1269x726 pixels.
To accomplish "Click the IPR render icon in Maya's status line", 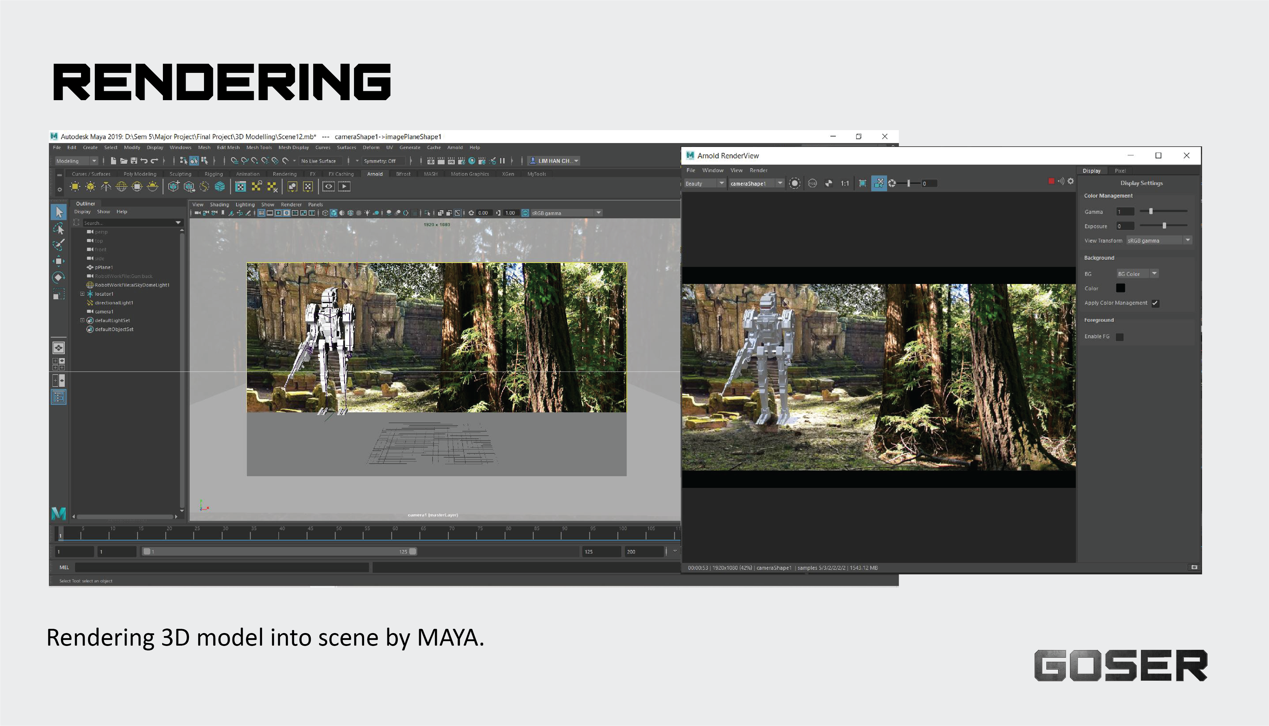I will pyautogui.click(x=451, y=160).
